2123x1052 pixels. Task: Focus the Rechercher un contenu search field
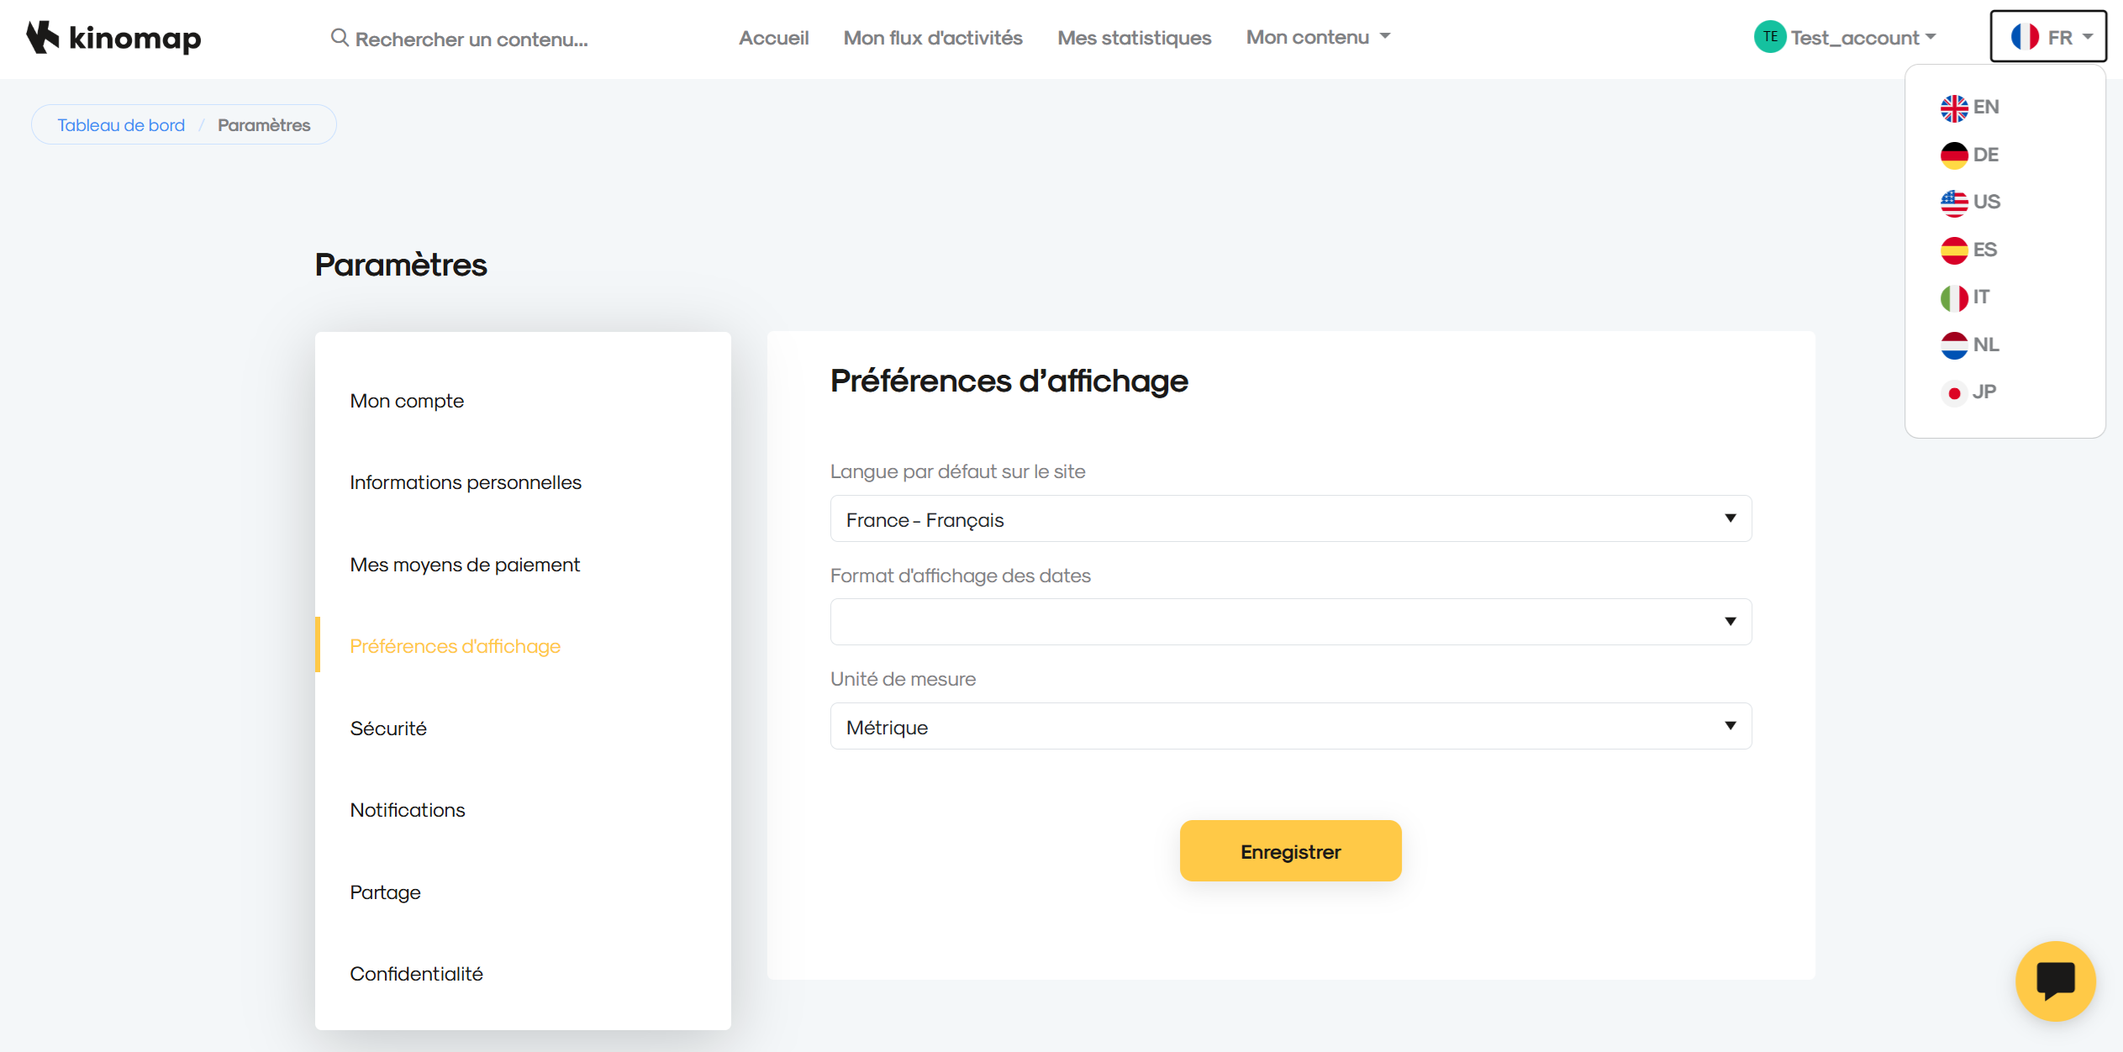coord(471,39)
